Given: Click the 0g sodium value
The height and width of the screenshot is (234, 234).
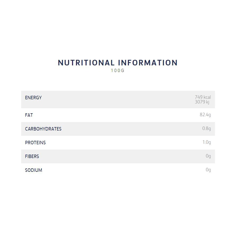Looking at the screenshot, I should click(208, 170).
